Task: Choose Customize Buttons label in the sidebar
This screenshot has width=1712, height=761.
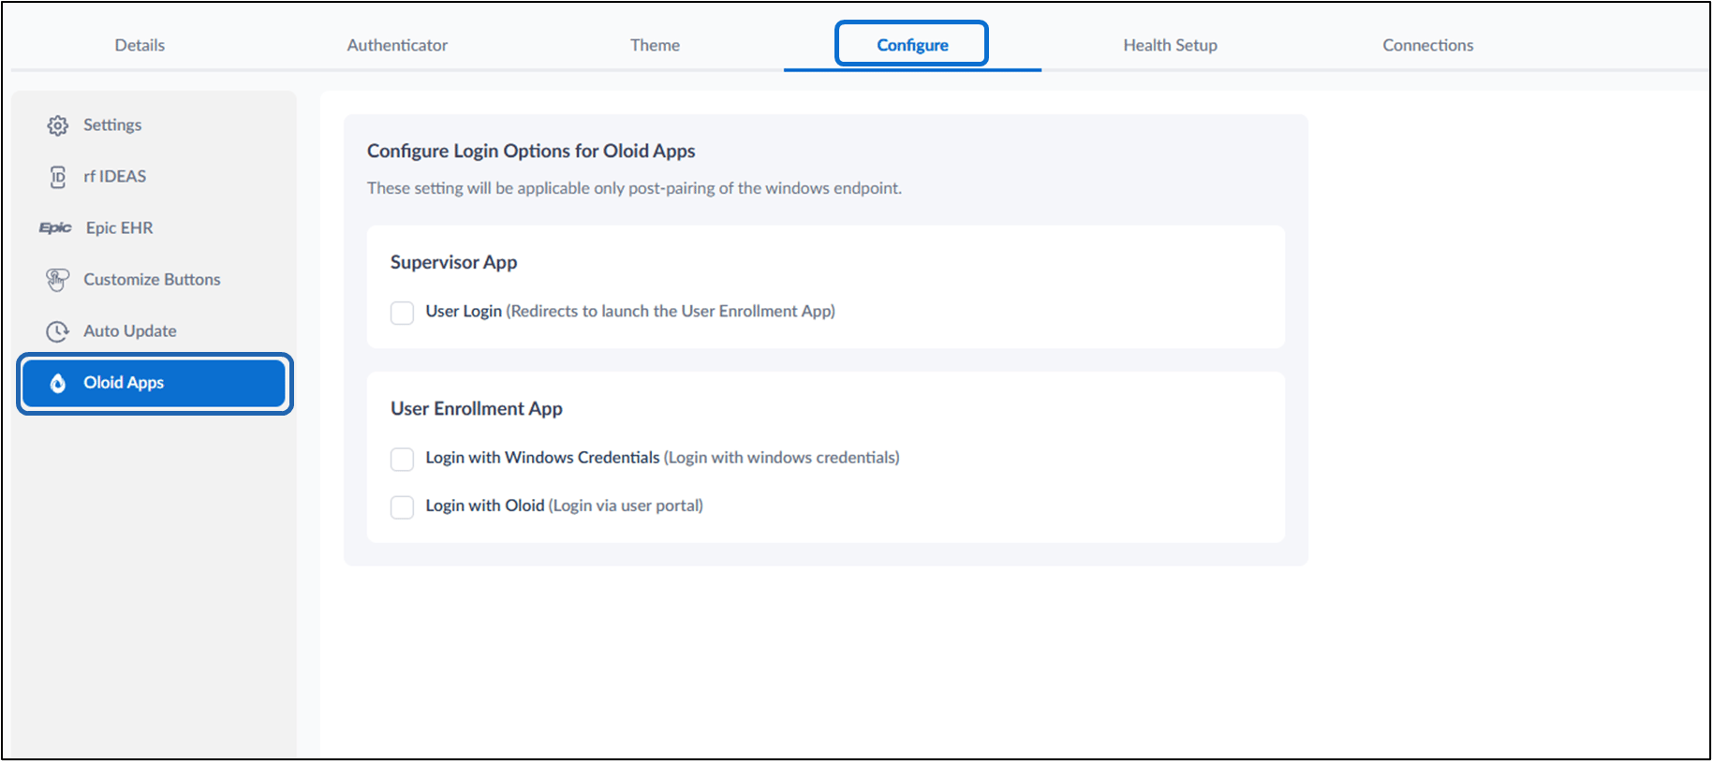Action: click(152, 279)
